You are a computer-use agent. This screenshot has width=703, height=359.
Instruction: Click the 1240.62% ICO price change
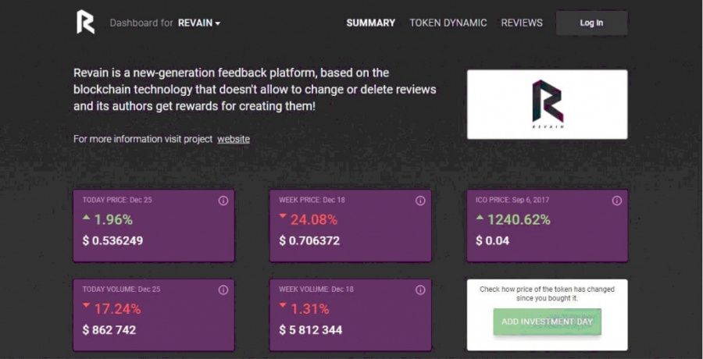pos(519,219)
